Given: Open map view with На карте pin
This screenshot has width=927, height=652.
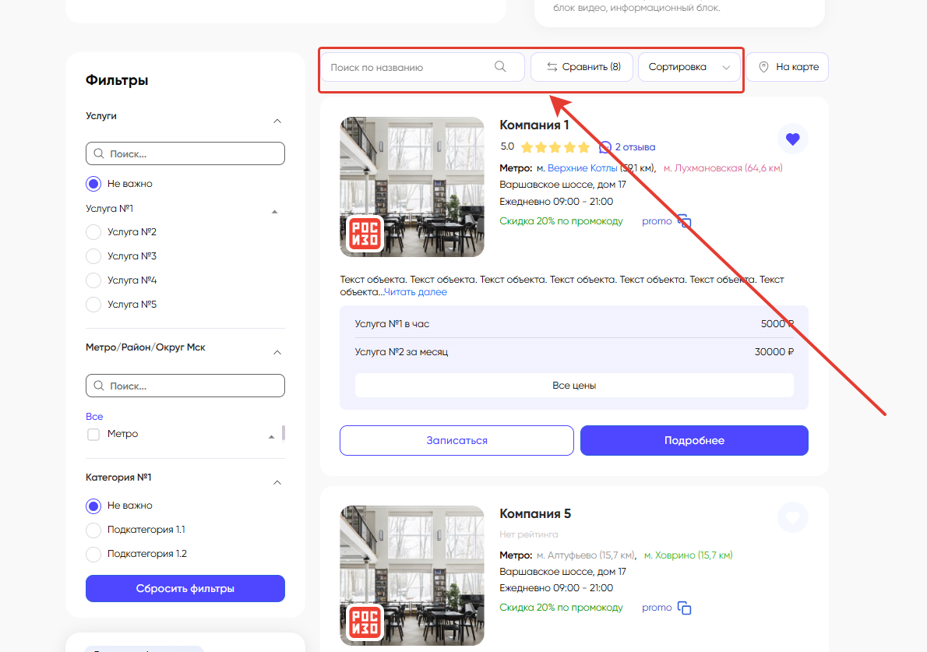Looking at the screenshot, I should [787, 67].
